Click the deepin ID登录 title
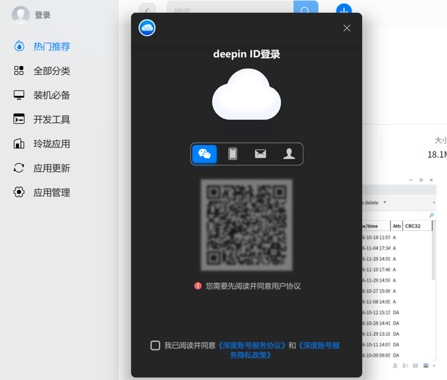The width and height of the screenshot is (447, 380). 246,54
